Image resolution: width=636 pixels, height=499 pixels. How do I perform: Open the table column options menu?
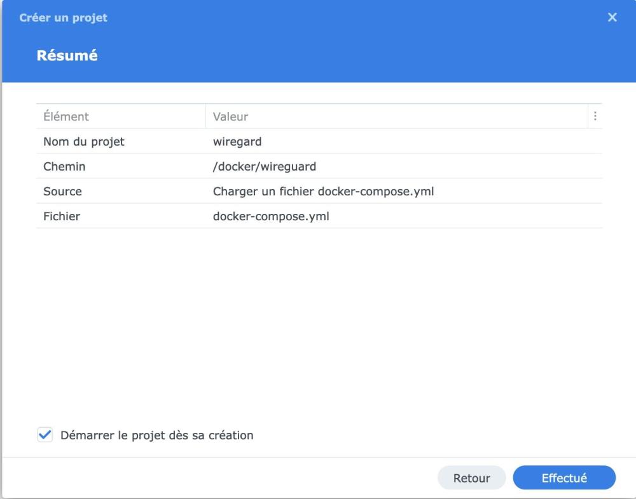[595, 116]
